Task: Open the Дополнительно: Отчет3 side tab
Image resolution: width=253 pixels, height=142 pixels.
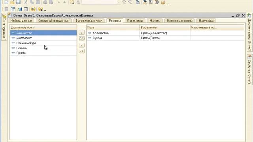Action: [x=249, y=33]
